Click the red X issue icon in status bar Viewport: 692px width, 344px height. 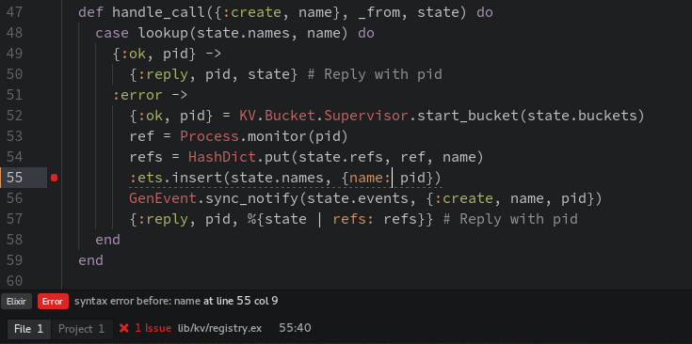click(124, 328)
